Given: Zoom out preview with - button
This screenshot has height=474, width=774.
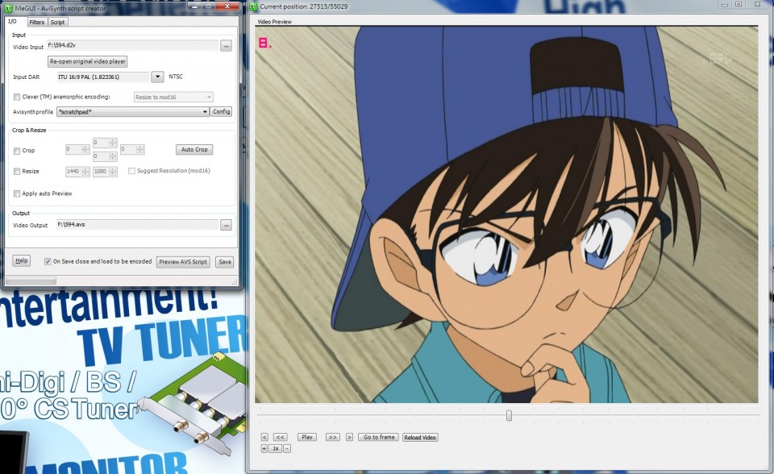Looking at the screenshot, I should coord(287,448).
